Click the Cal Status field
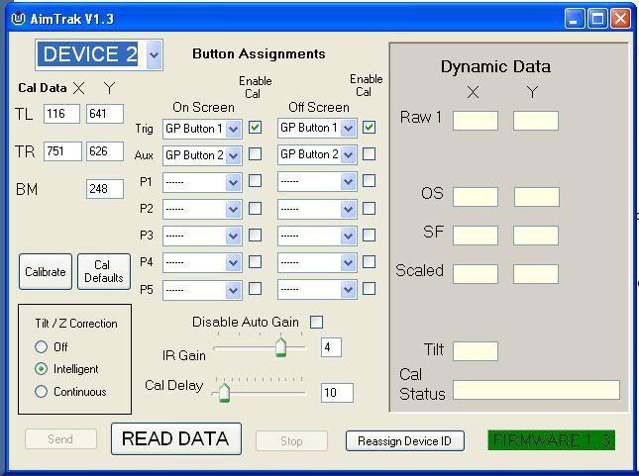This screenshot has height=476, width=639. pyautogui.click(x=536, y=390)
